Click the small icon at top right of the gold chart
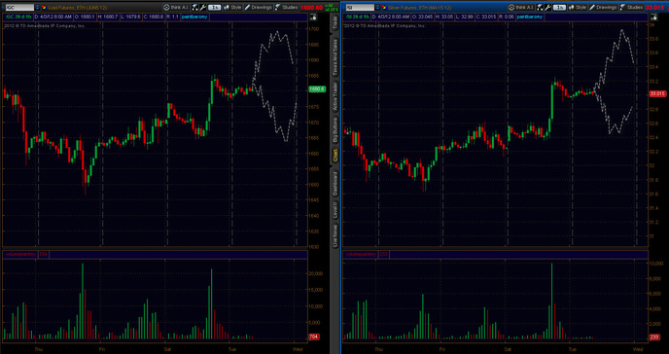Image resolution: width=669 pixels, height=354 pixels. (x=313, y=18)
